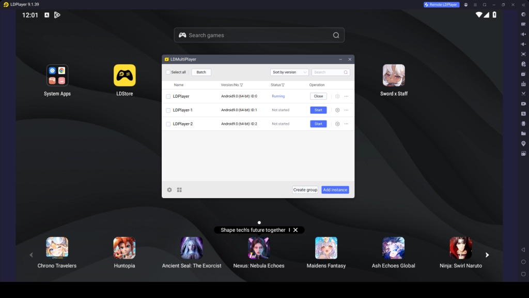Launch Sword x Staff game icon
This screenshot has width=529, height=298.
394,76
